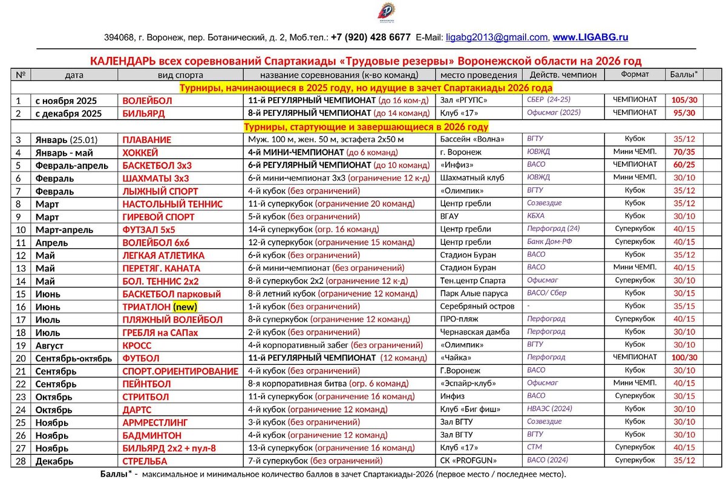Click address '394068, г. Воронеж, пер. Ботанический'
726x479 pixels.
click(x=185, y=37)
